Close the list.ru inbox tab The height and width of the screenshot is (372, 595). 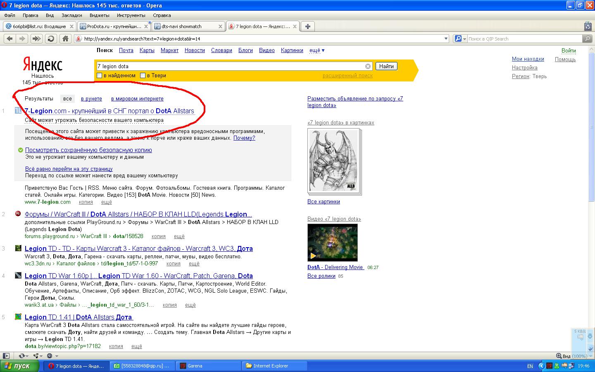(x=71, y=26)
